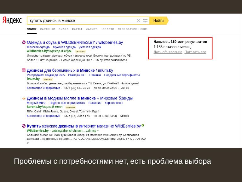Open the Размеры 50+ sitelink
Viewport: 242px width, 182px height.
click(x=77, y=75)
